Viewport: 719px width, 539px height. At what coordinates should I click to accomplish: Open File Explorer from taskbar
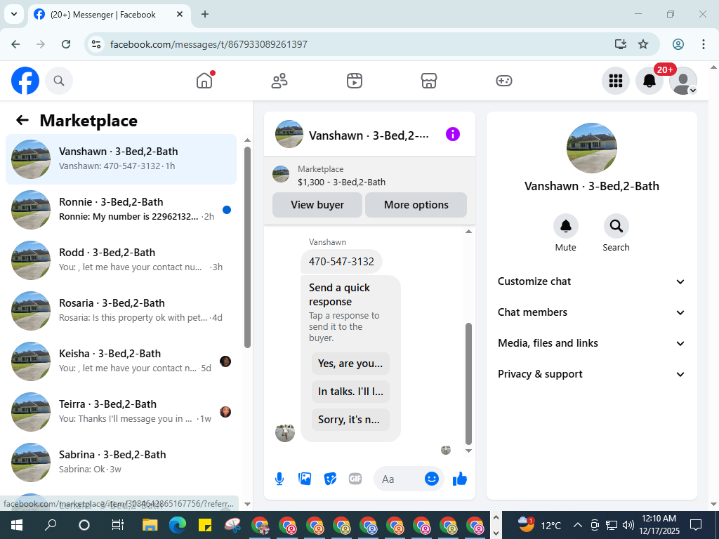(150, 525)
